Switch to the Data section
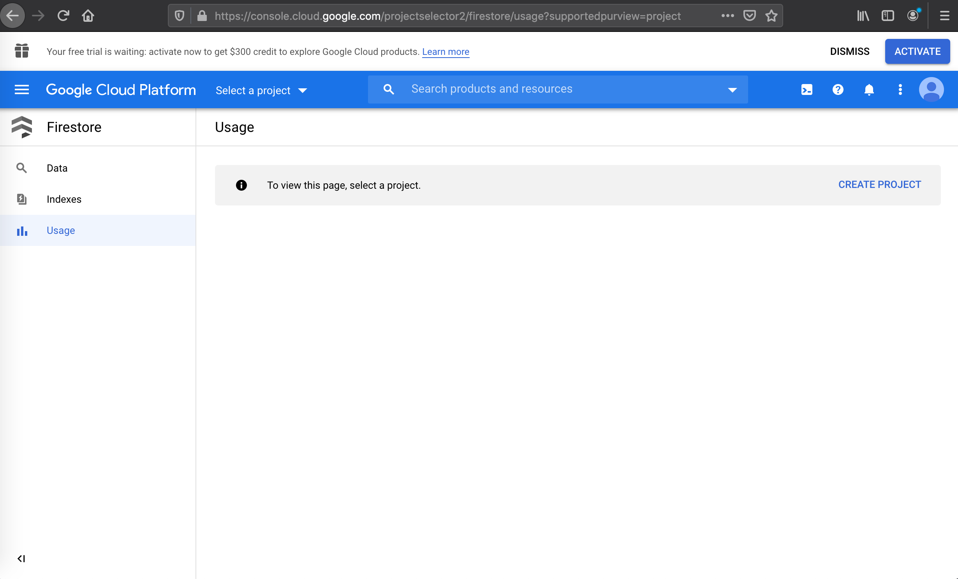The width and height of the screenshot is (958, 579). pos(57,168)
